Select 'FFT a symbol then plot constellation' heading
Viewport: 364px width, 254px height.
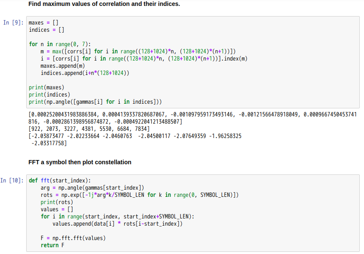click(80, 162)
